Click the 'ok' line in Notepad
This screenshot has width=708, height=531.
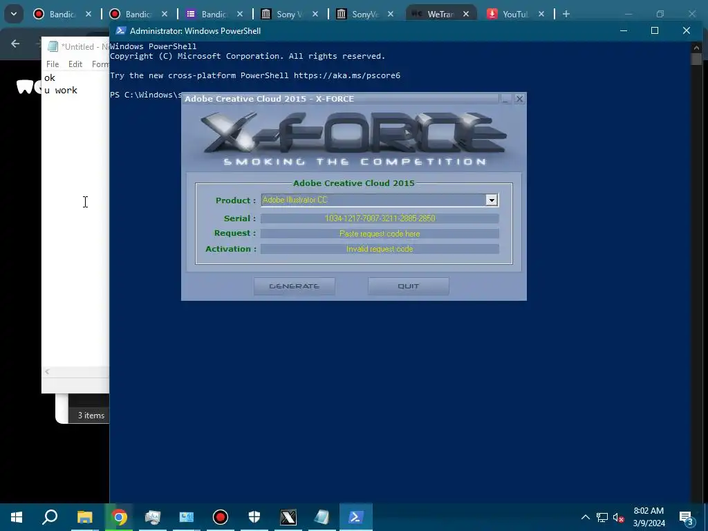pos(50,77)
